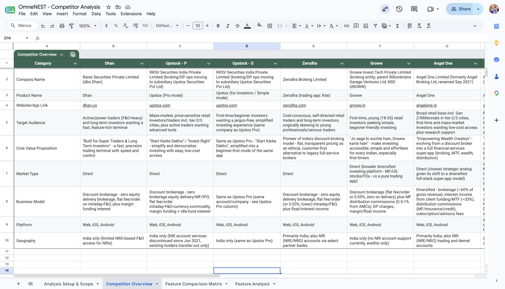Open the zerodha.com link
The height and width of the screenshot is (289, 505).
pyautogui.click(x=294, y=105)
